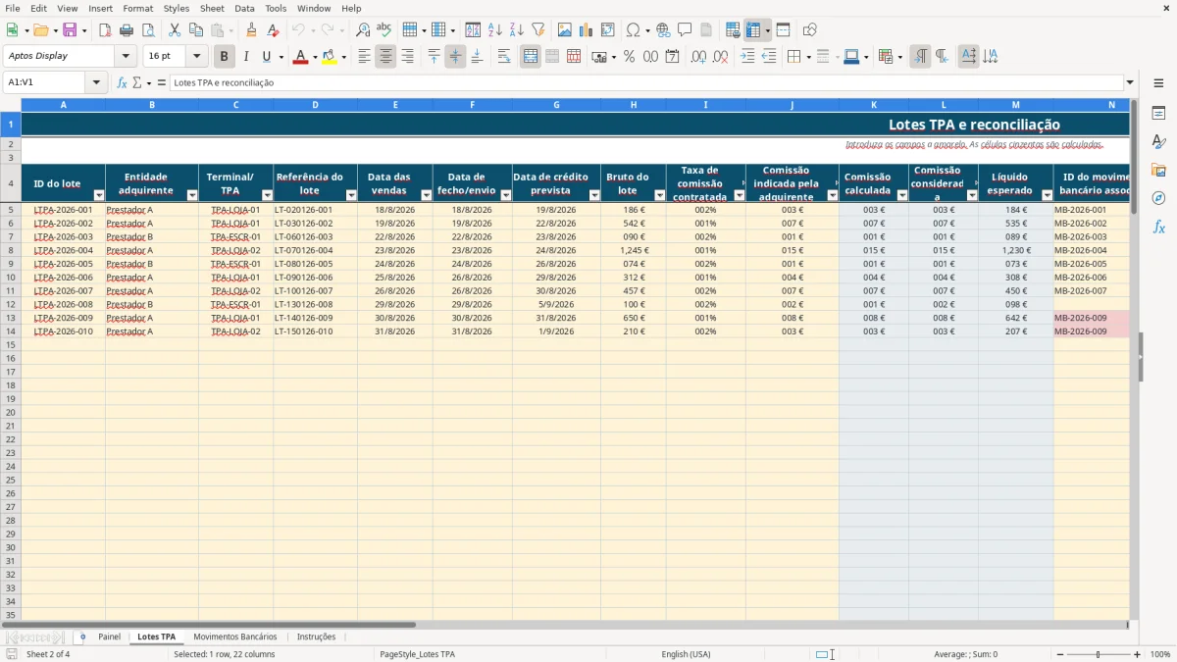Insert a special character
Screen dimensions: 1177x662
(x=634, y=30)
